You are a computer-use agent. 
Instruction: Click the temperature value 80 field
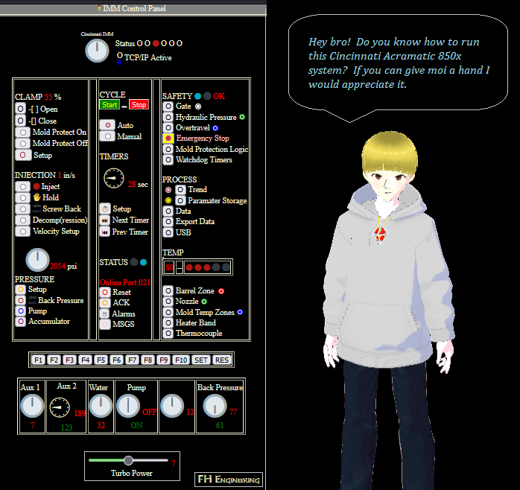[x=169, y=267]
